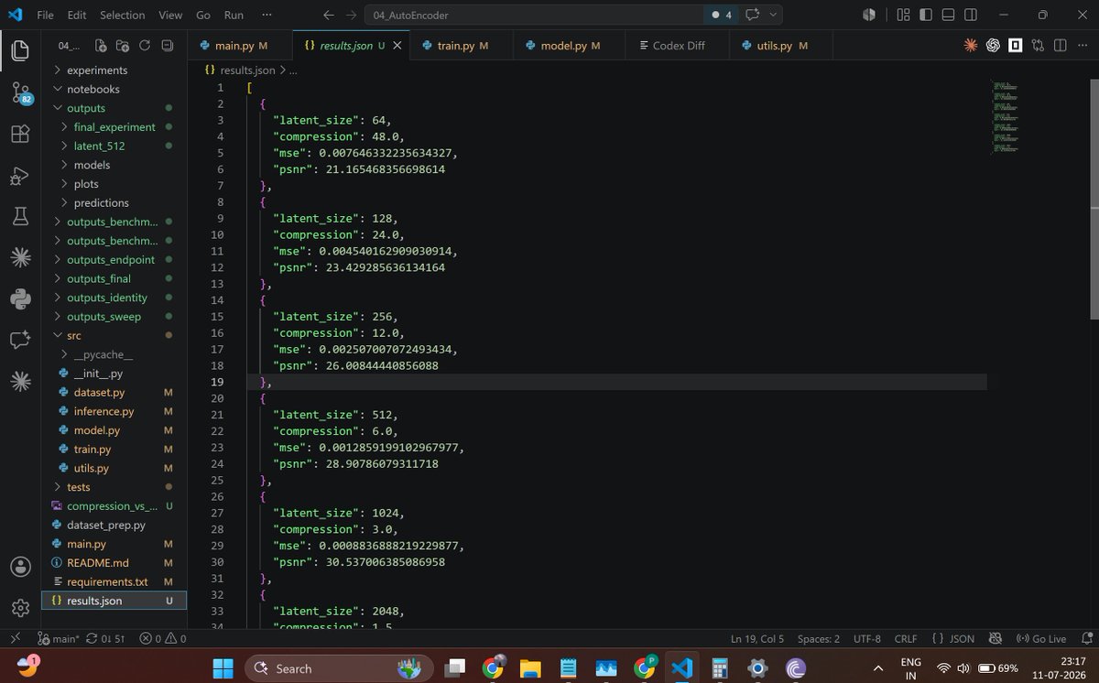Open the Selection menu
The width and height of the screenshot is (1099, 683).
(122, 16)
